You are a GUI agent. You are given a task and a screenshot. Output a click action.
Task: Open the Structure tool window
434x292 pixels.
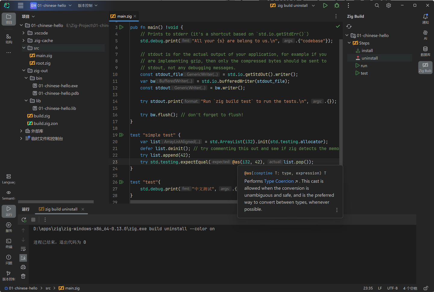pyautogui.click(x=9, y=39)
